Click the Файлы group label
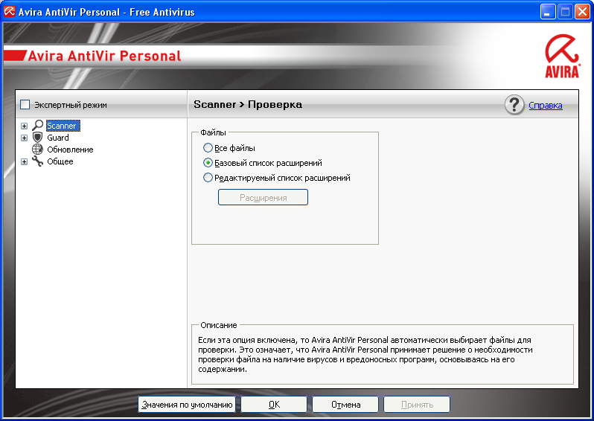The image size is (594, 421). click(213, 132)
